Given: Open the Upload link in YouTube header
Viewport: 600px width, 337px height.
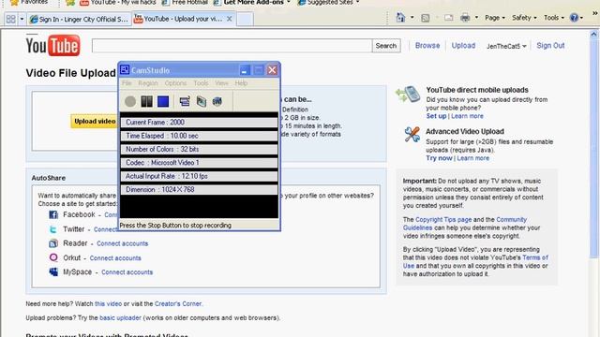Looking at the screenshot, I should (463, 46).
